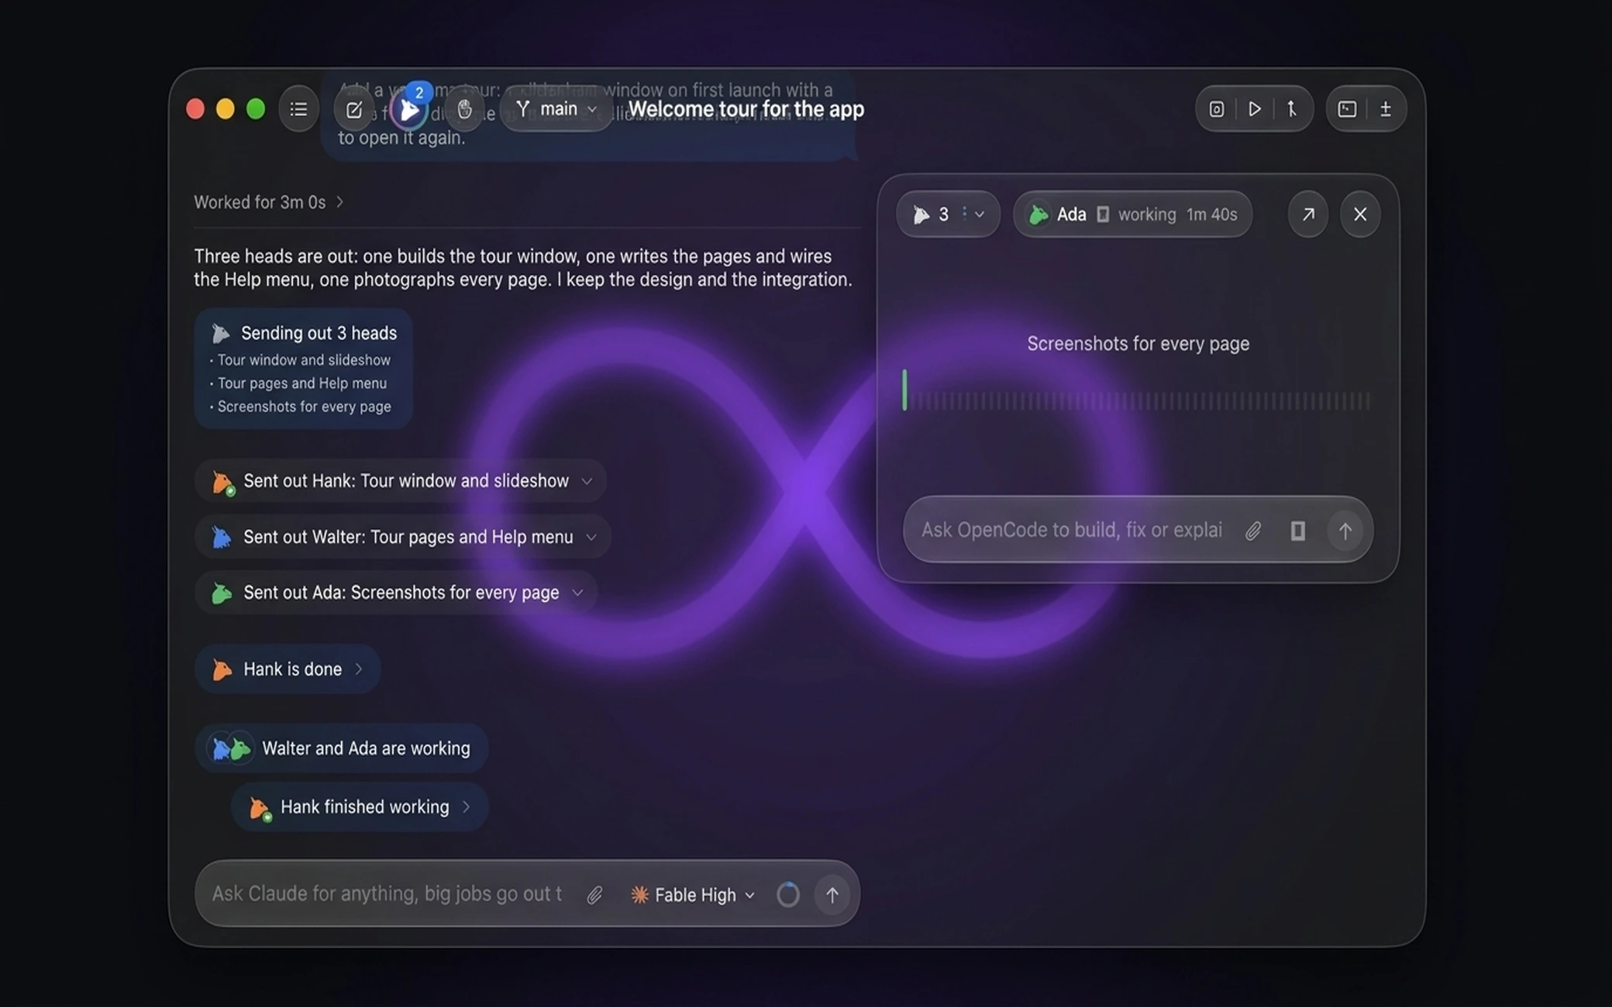Focus the Ask OpenCode input field

point(1073,531)
